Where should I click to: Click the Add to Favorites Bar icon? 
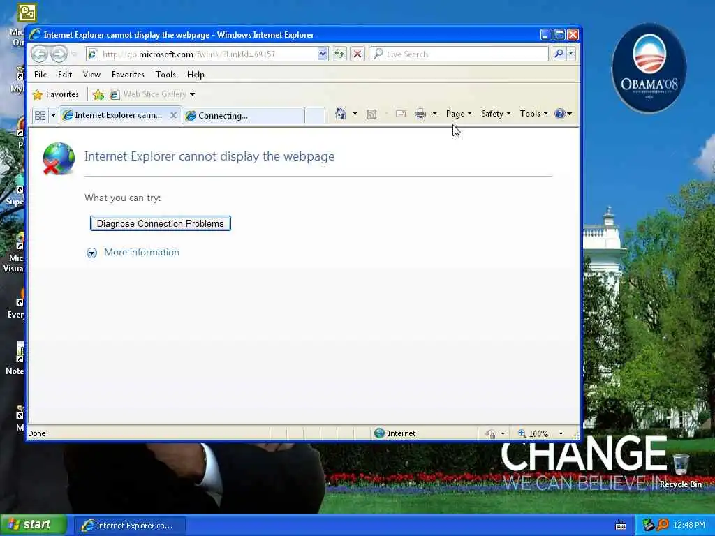point(98,94)
